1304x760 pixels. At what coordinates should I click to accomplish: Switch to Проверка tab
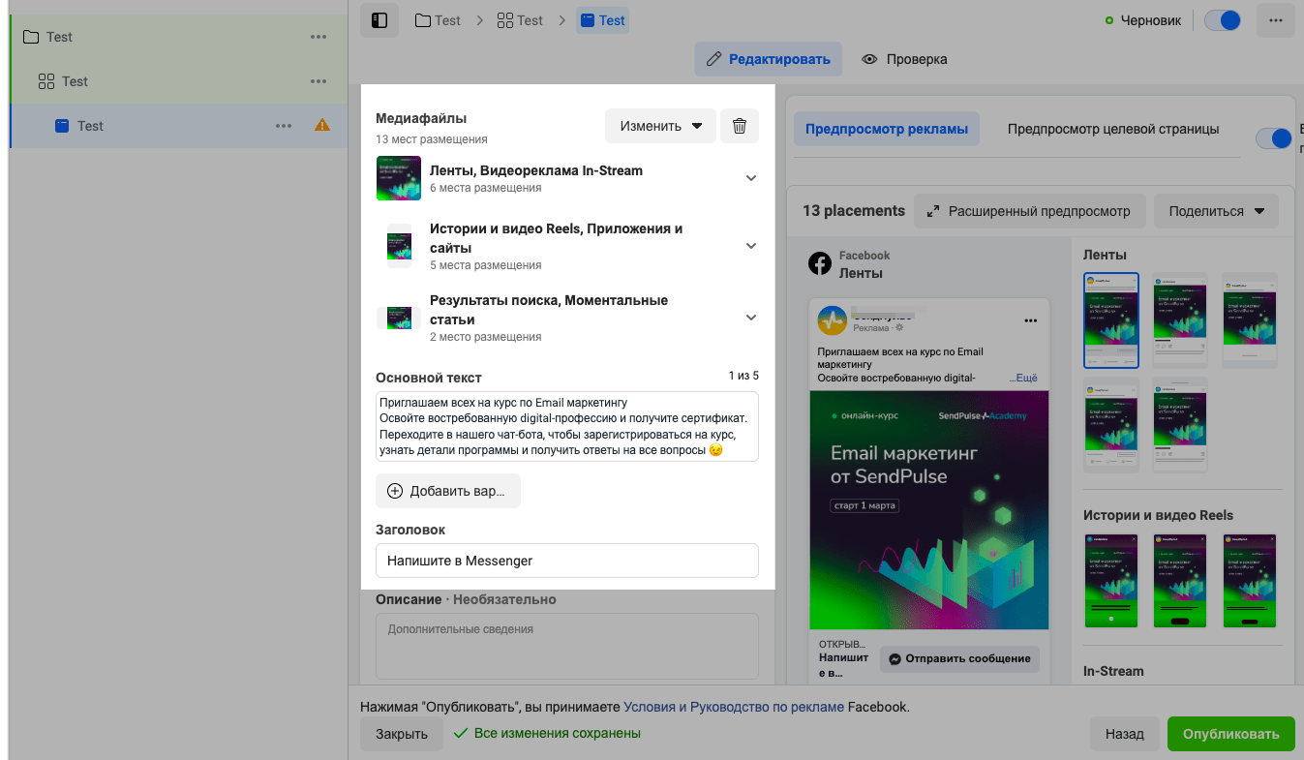pos(904,59)
